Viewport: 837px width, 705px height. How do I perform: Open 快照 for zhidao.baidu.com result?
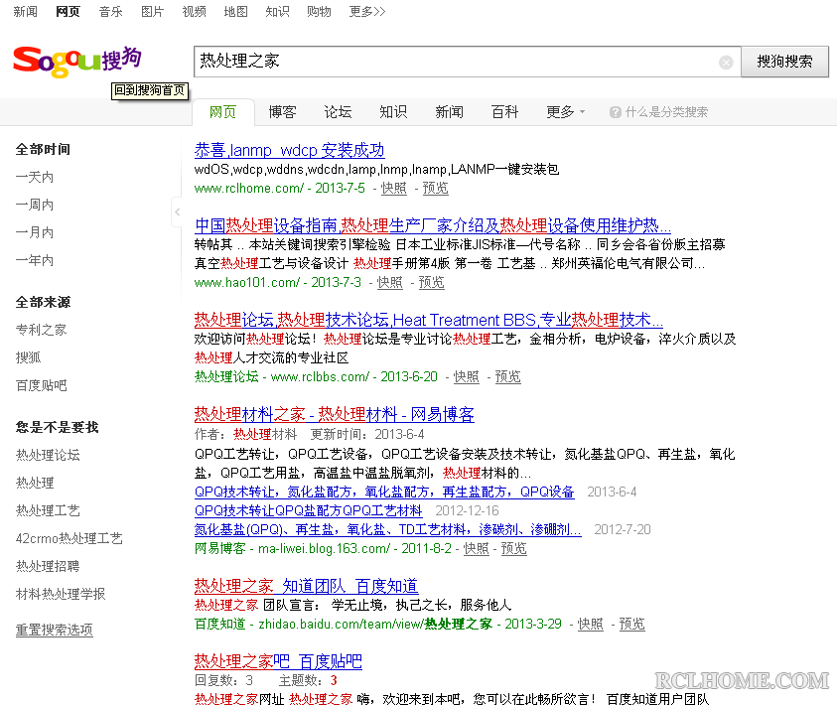[591, 624]
